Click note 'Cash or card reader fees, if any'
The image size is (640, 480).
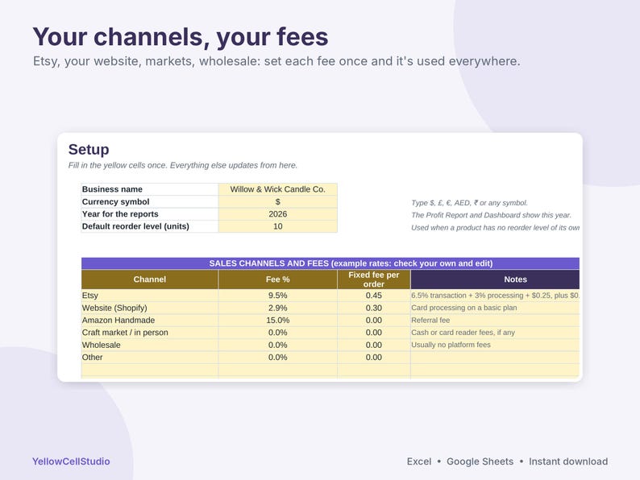(495, 333)
